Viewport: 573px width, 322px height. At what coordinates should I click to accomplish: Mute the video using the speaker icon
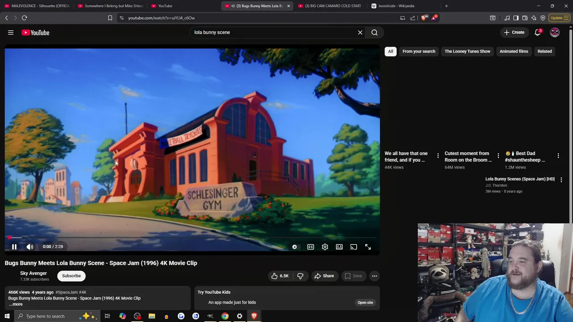30,247
